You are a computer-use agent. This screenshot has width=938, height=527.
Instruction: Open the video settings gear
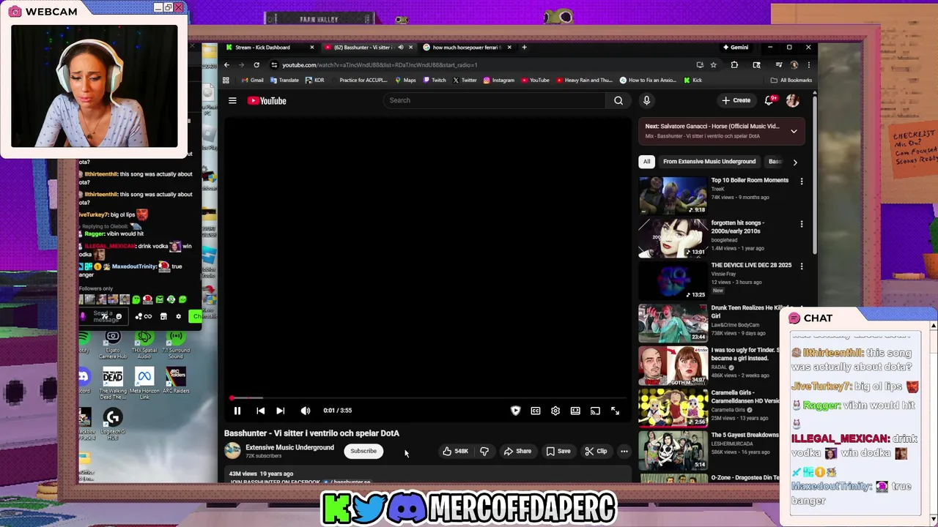555,411
